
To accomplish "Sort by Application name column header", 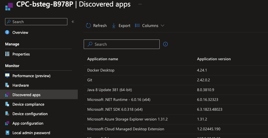I will tap(103, 59).
